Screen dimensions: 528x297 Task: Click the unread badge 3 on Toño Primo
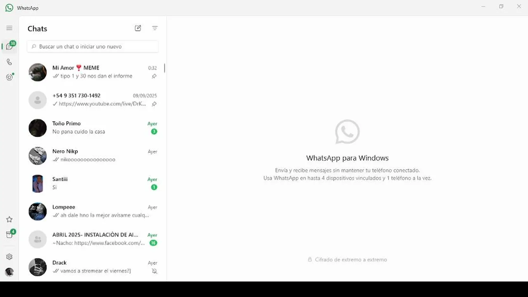tap(154, 132)
